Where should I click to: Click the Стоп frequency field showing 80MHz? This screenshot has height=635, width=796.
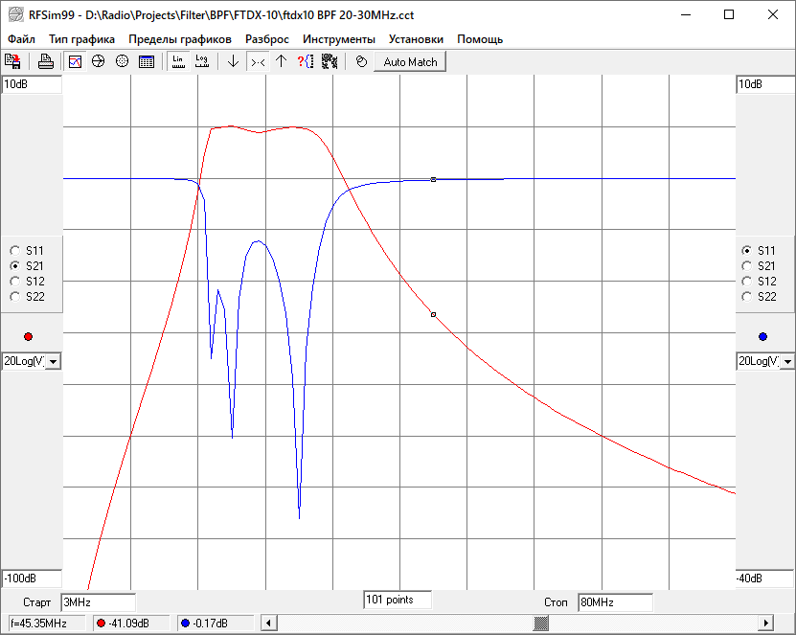(x=614, y=602)
